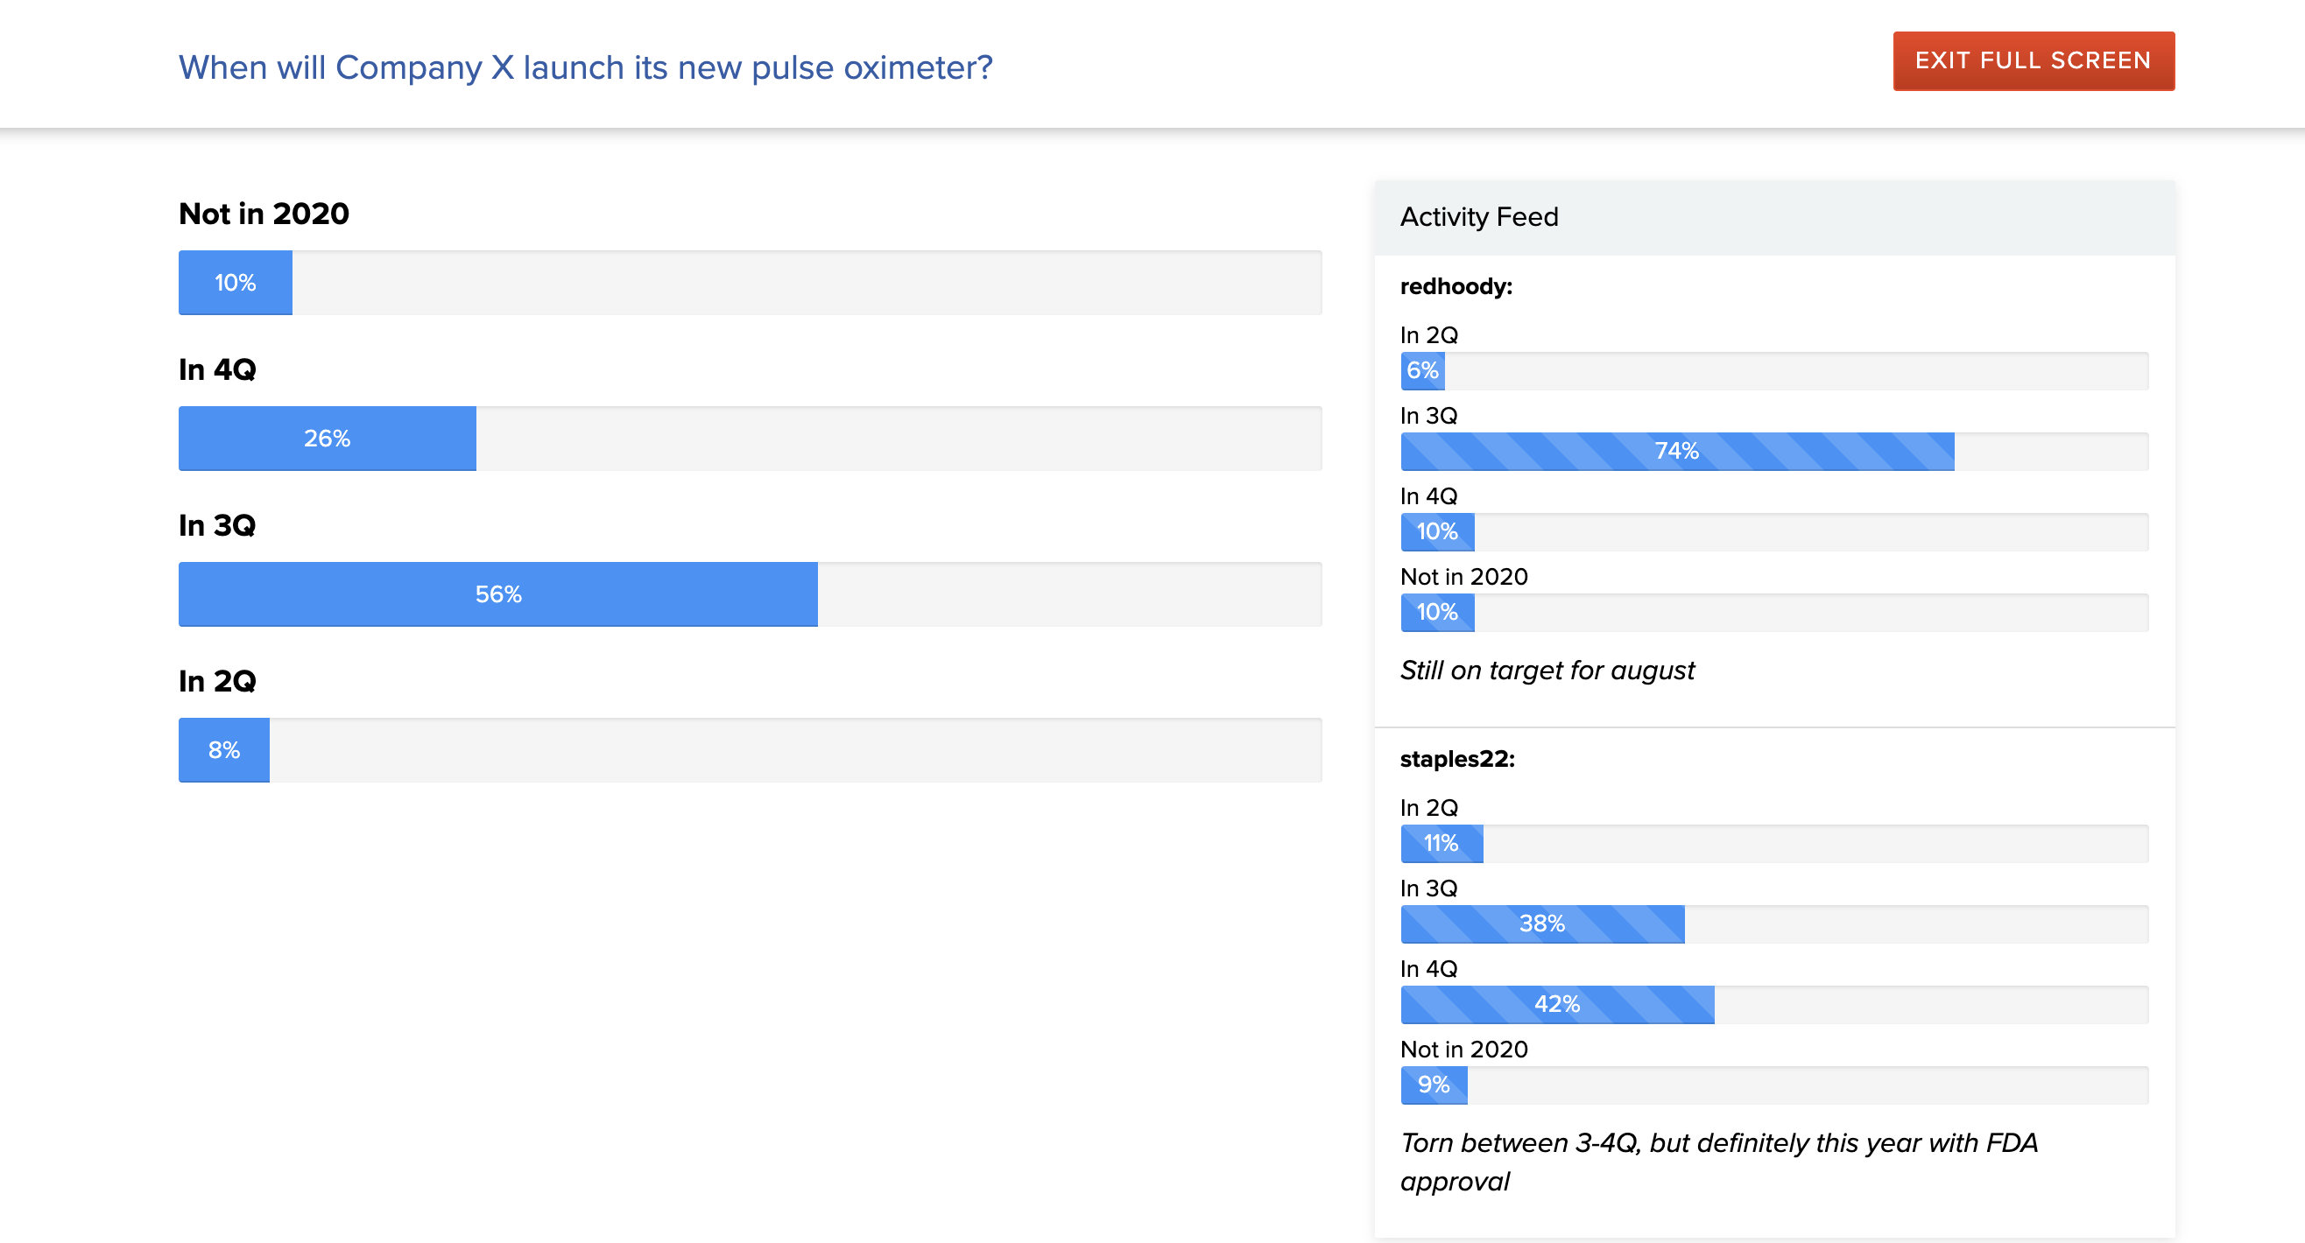The width and height of the screenshot is (2305, 1243).
Task: Open redhoody's username in Activity Feed
Action: pos(1456,286)
